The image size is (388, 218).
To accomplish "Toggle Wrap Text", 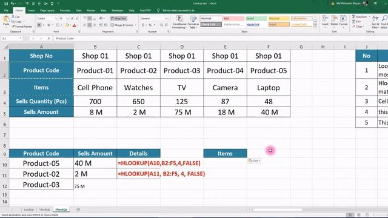I will click(119, 19).
